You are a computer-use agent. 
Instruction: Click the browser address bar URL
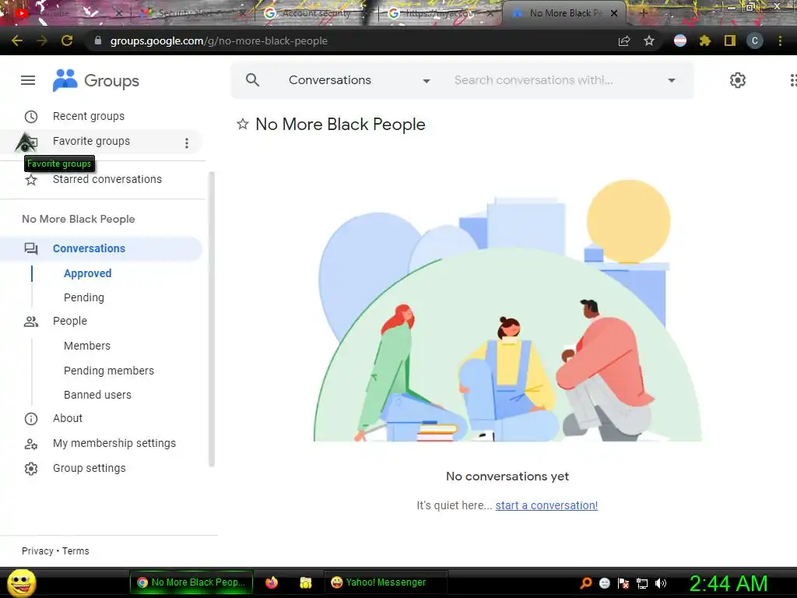pyautogui.click(x=219, y=40)
